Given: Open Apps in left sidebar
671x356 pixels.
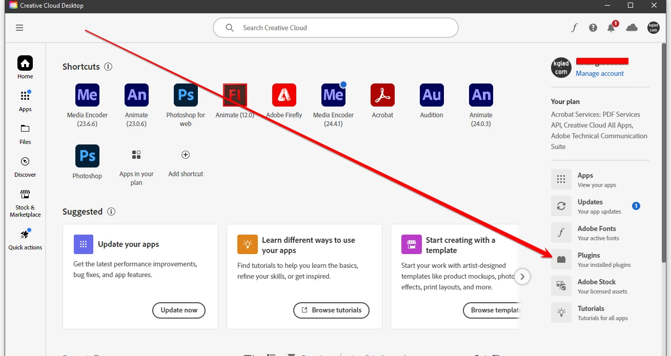Looking at the screenshot, I should click(x=25, y=101).
